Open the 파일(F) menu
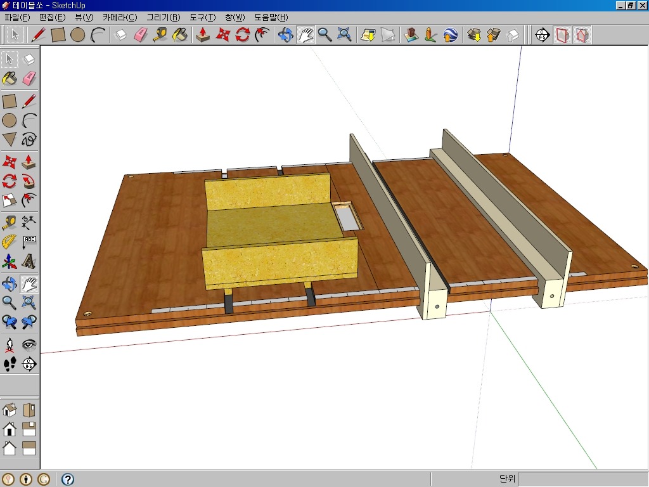The image size is (649, 487). click(17, 17)
